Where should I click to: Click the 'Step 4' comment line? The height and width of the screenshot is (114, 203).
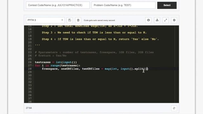[100, 39]
